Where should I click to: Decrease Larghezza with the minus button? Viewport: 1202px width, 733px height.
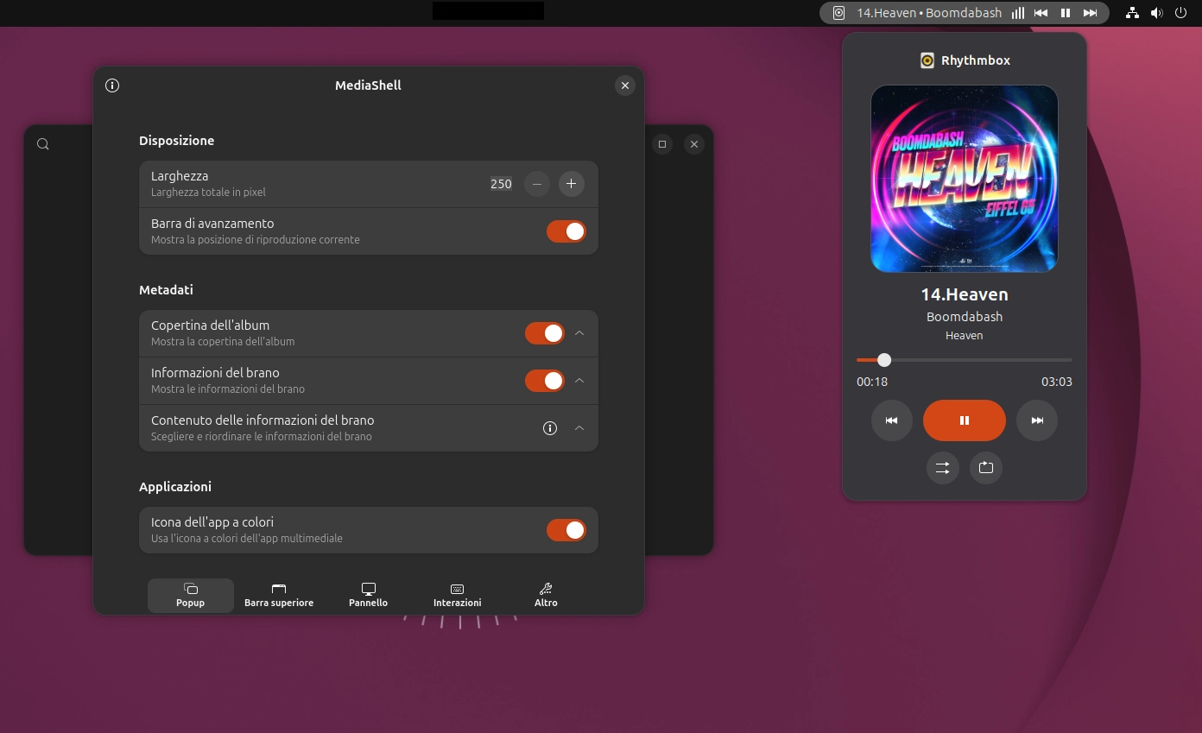pyautogui.click(x=537, y=184)
